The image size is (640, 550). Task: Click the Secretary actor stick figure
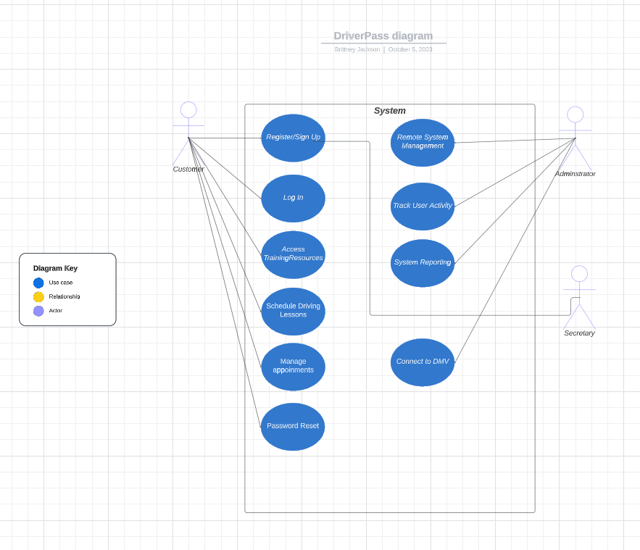point(579,297)
